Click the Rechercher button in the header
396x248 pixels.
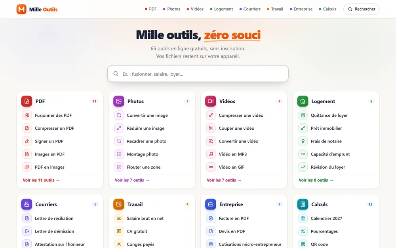point(362,9)
